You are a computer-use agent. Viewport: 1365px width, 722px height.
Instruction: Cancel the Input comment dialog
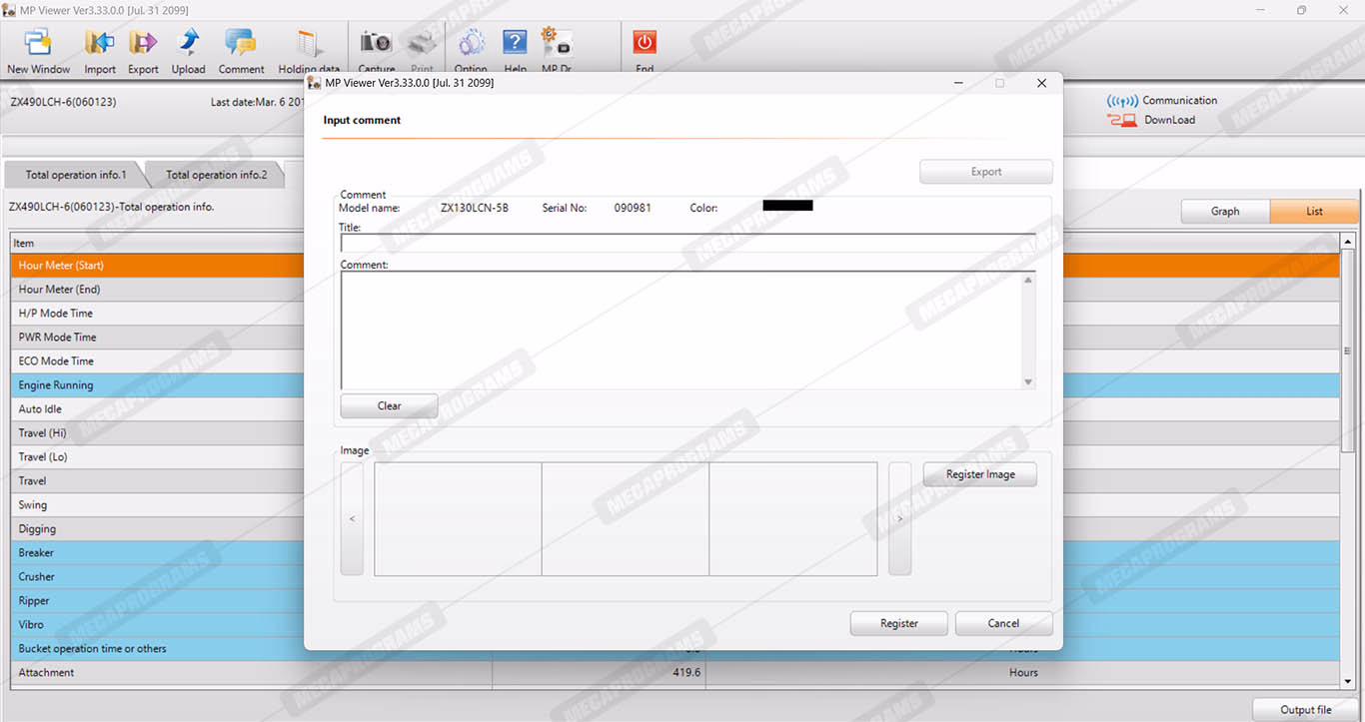(x=1003, y=623)
